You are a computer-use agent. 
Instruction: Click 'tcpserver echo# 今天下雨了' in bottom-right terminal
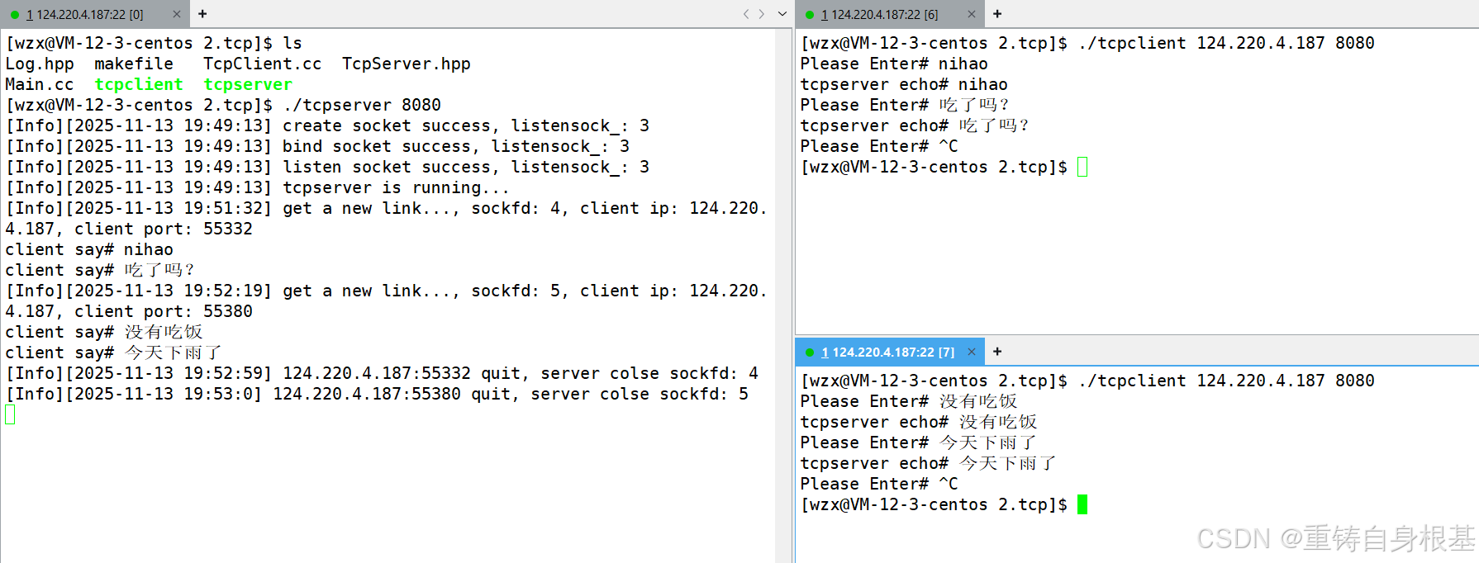[x=929, y=463]
